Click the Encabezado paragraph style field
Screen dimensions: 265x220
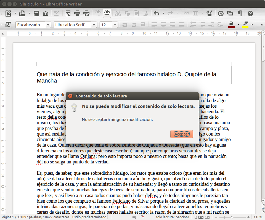click(30, 25)
